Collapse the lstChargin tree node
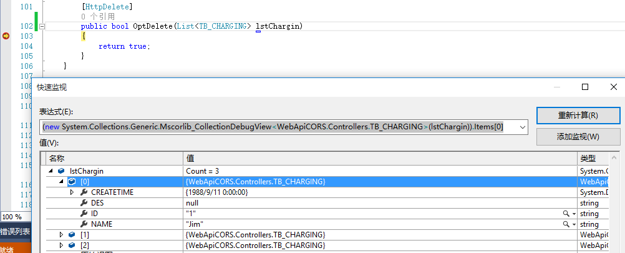625x253 pixels. click(x=51, y=171)
